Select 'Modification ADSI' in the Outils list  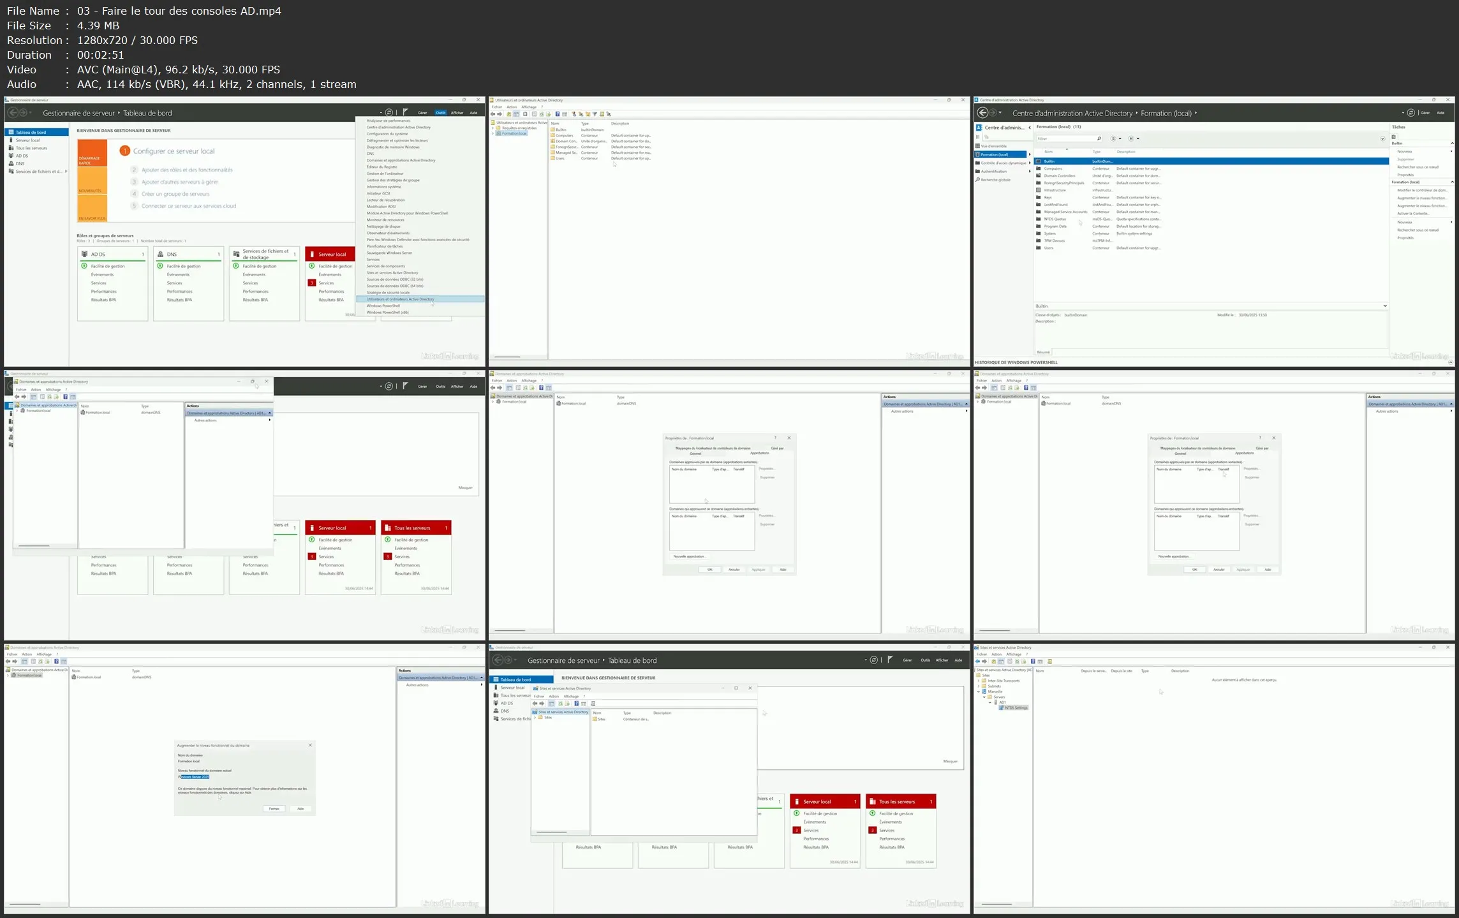381,207
